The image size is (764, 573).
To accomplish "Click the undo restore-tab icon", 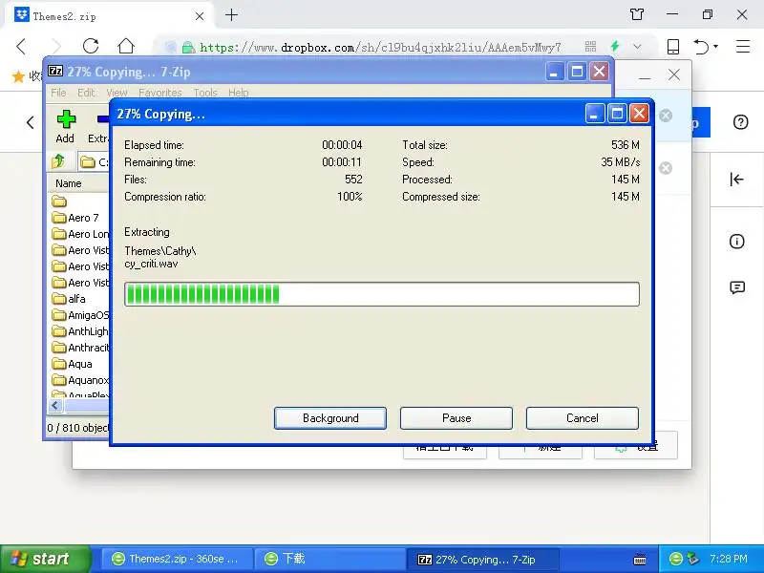I will pyautogui.click(x=701, y=46).
